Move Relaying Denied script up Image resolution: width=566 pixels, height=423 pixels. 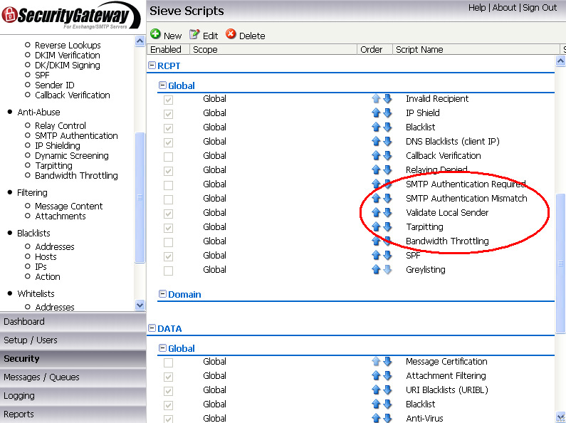376,169
